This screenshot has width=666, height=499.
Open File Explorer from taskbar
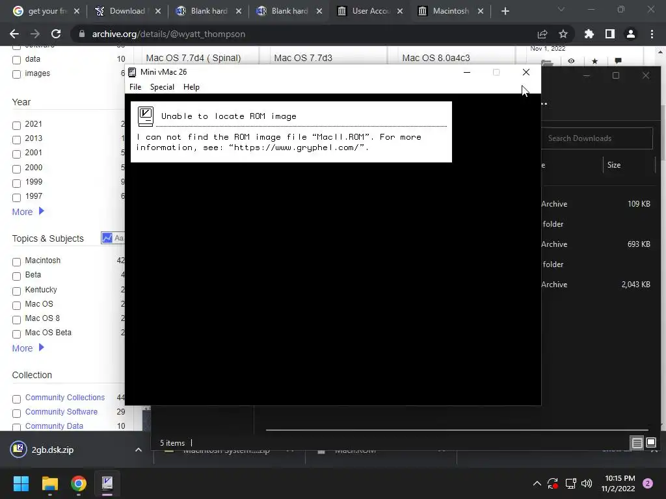(49, 483)
